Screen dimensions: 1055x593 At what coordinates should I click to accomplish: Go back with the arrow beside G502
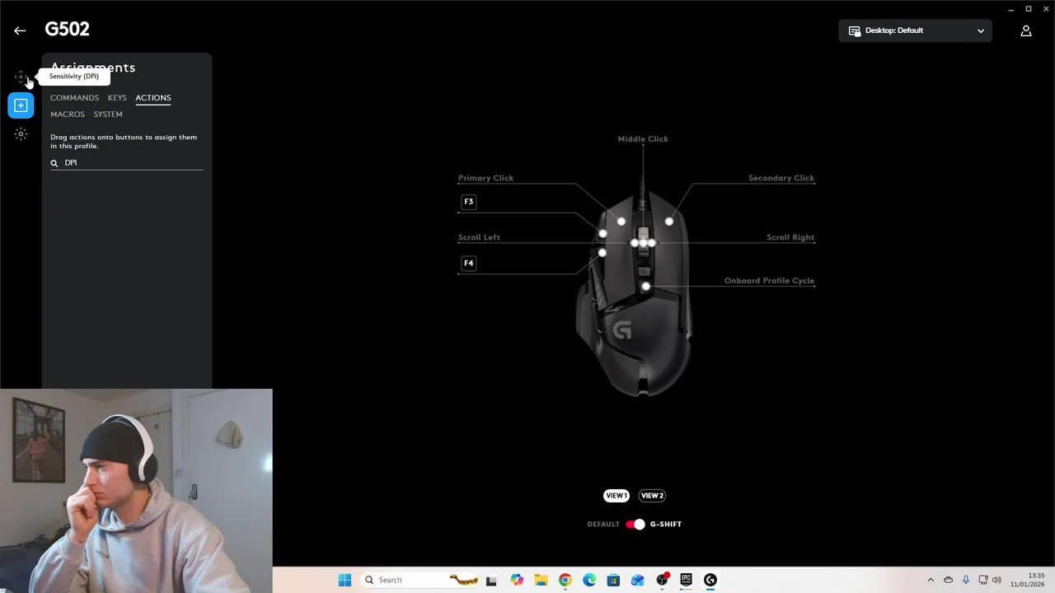coord(20,30)
